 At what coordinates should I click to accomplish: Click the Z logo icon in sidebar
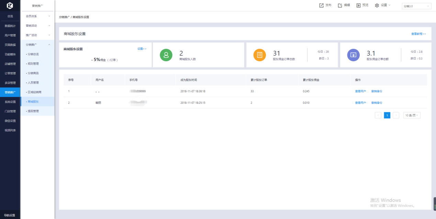[x=10, y=5]
